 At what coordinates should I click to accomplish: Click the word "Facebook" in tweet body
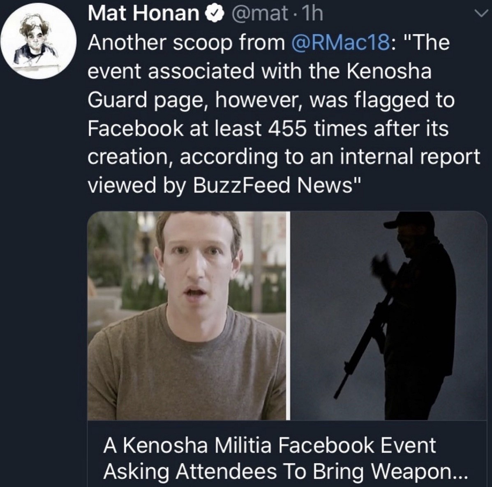tap(135, 128)
